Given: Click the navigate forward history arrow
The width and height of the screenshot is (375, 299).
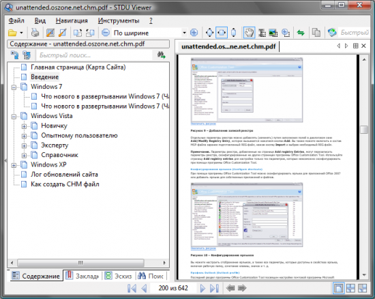Looking at the screenshot, I should coord(242,288).
